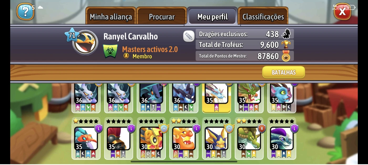Tap the yellow BATALHAS button
This screenshot has width=368, height=165.
click(284, 72)
